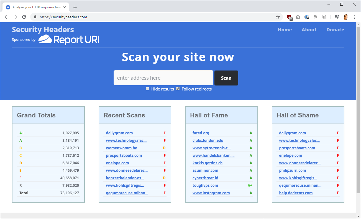Open the 1Password extension icon
Screen dimensions: 361x219
tap(307, 17)
